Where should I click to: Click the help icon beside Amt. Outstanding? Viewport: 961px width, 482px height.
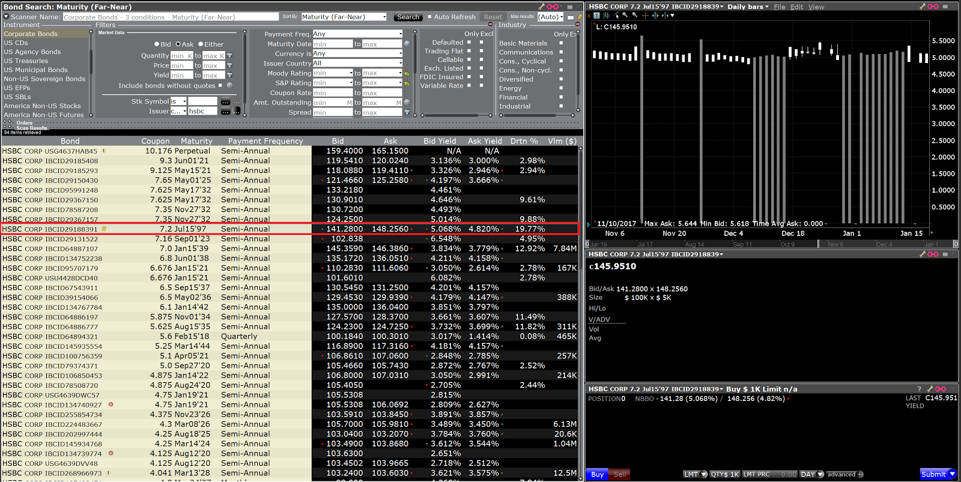[407, 103]
